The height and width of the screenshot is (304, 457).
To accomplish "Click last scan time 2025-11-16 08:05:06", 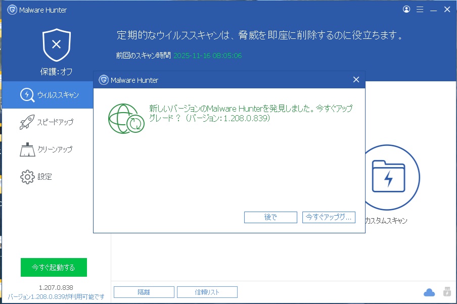I will [207, 56].
